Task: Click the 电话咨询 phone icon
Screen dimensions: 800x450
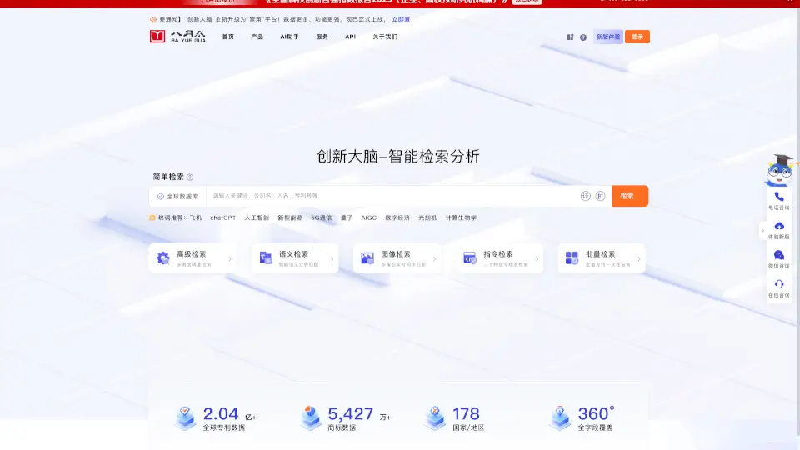Action: pos(779,197)
